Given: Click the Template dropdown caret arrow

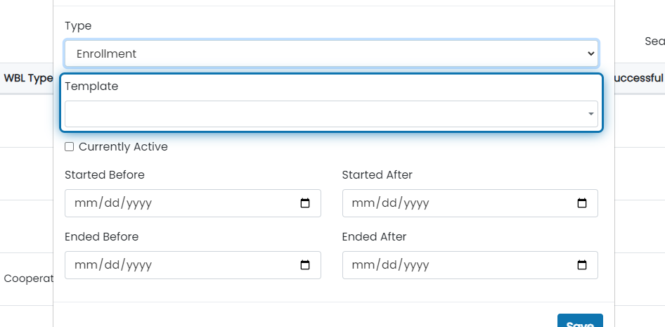Looking at the screenshot, I should point(590,114).
